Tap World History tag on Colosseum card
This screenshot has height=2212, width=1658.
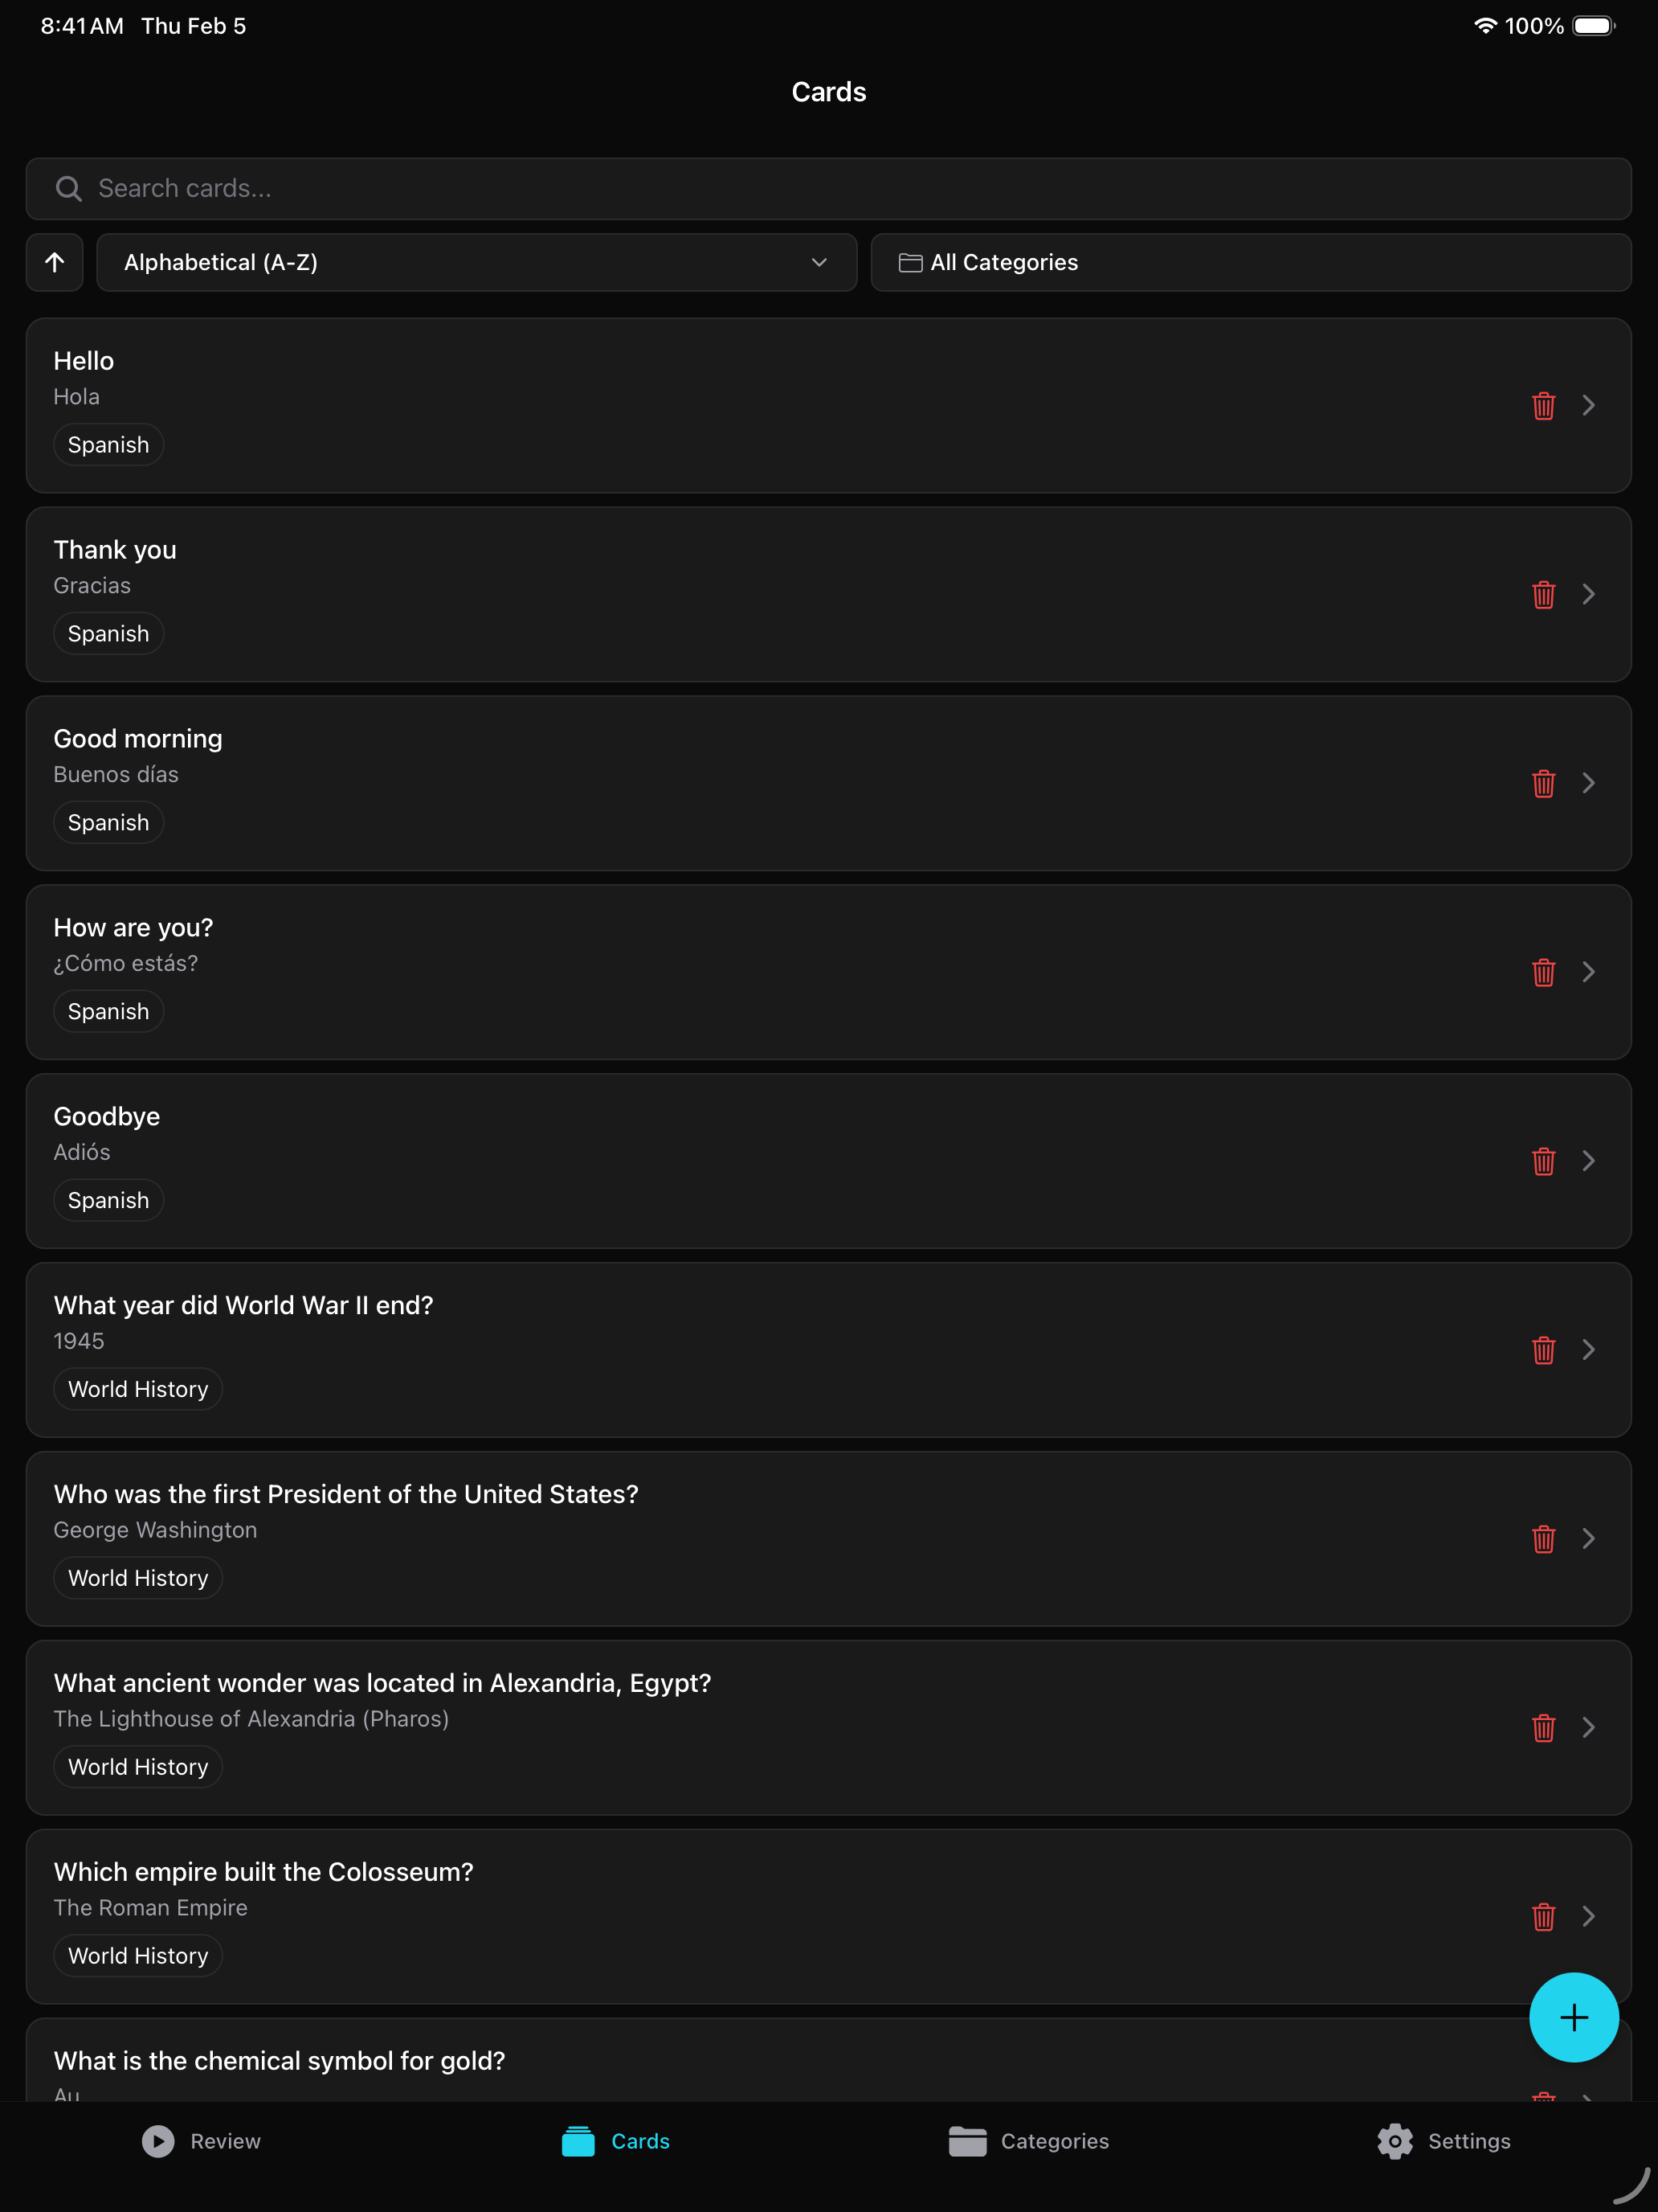pos(138,1956)
